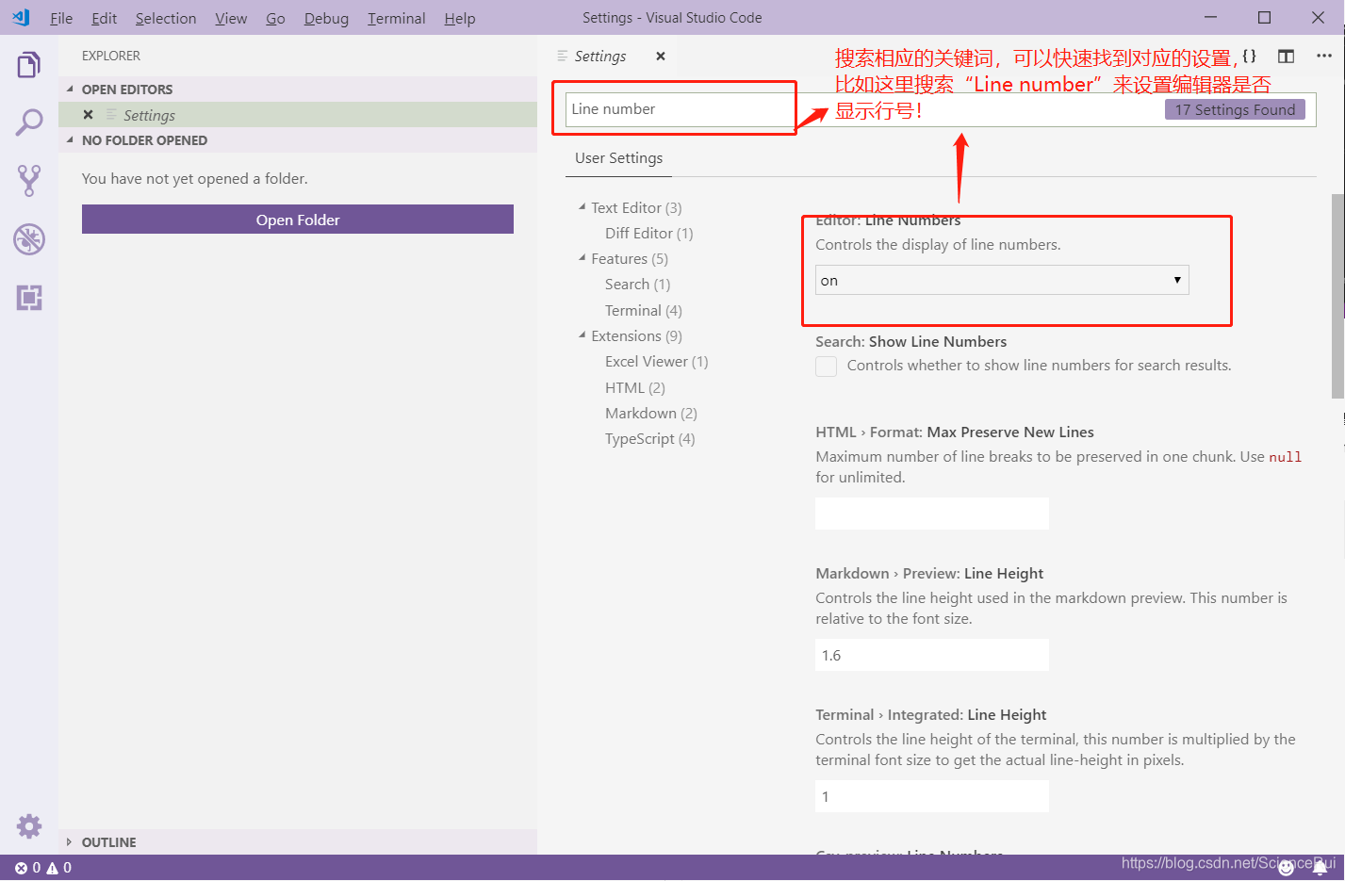Select Settings entry in Open Editors
This screenshot has height=881, width=1345.
(x=298, y=115)
